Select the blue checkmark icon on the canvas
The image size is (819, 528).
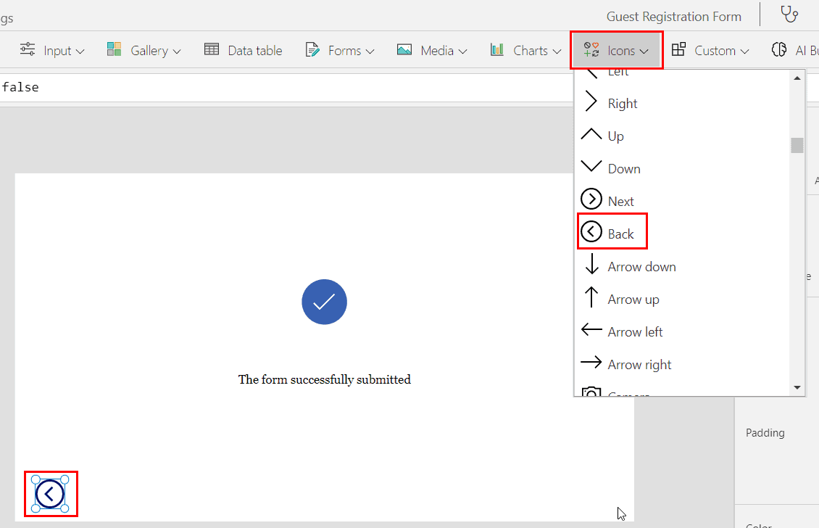pyautogui.click(x=324, y=302)
